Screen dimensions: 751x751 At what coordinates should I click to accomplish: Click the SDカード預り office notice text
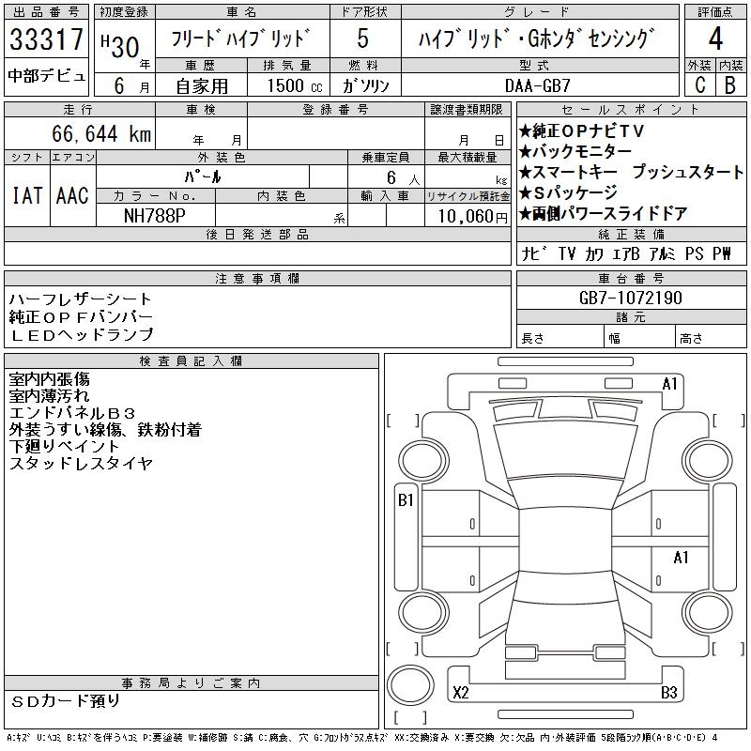(66, 700)
